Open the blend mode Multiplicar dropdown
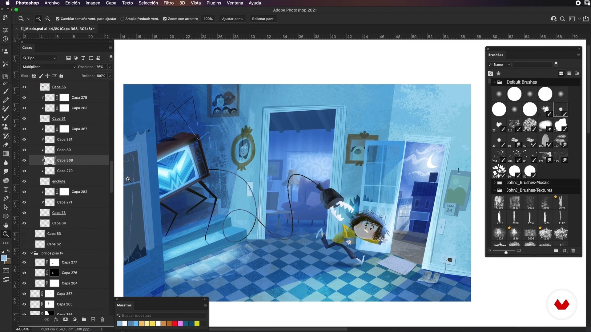The height and width of the screenshot is (332, 591). [49, 67]
